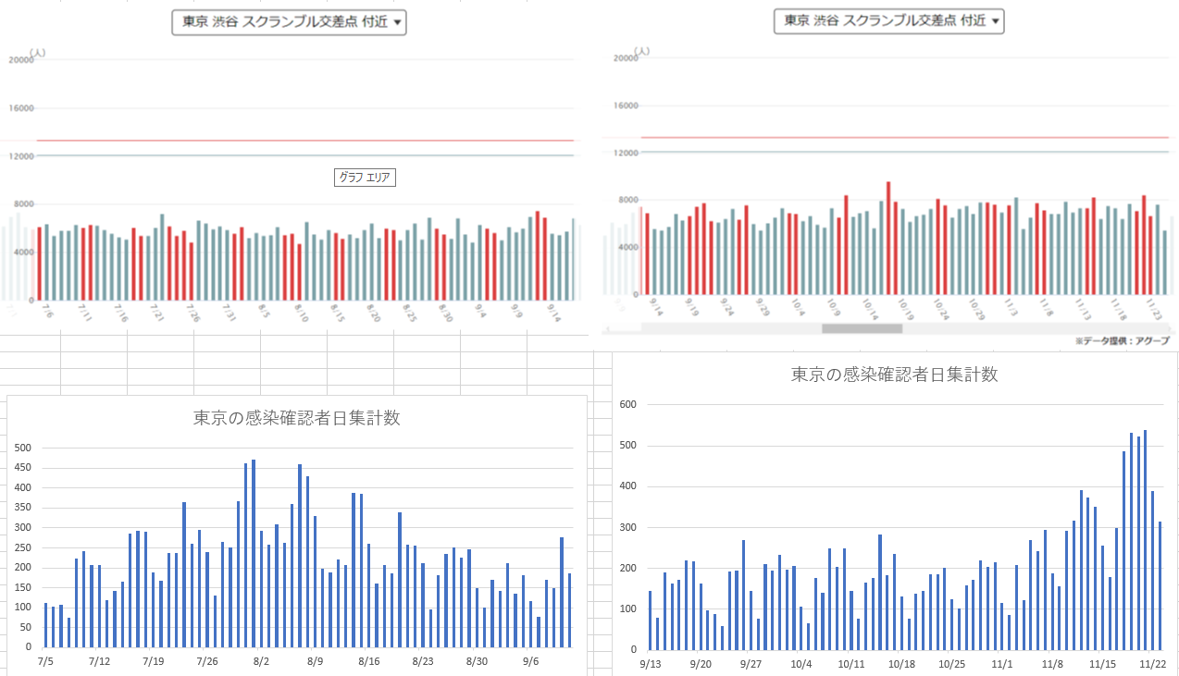Click the 11/22 date label on the bottom-right chart
The width and height of the screenshot is (1179, 676).
coord(1151,663)
